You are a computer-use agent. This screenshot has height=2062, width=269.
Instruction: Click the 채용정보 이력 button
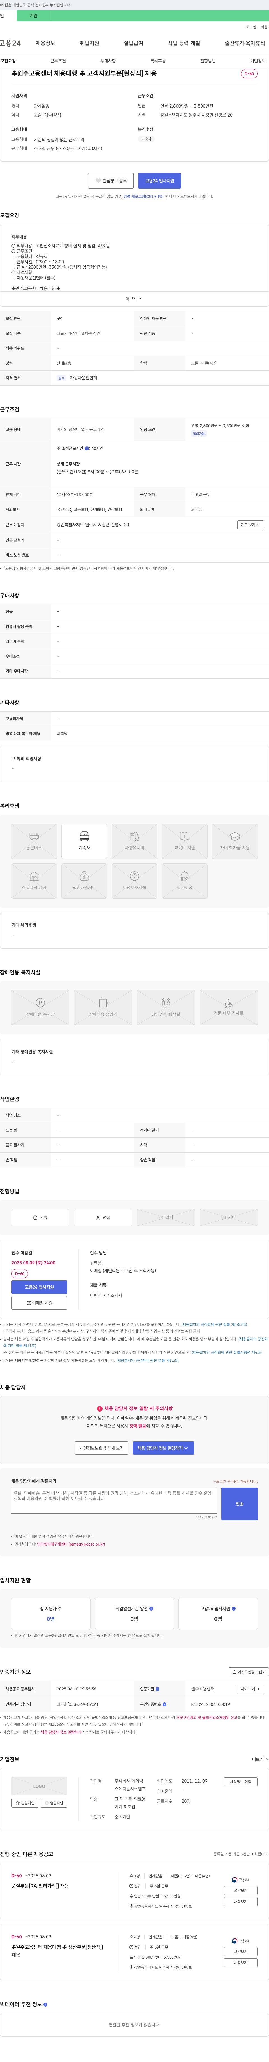coord(241,1782)
